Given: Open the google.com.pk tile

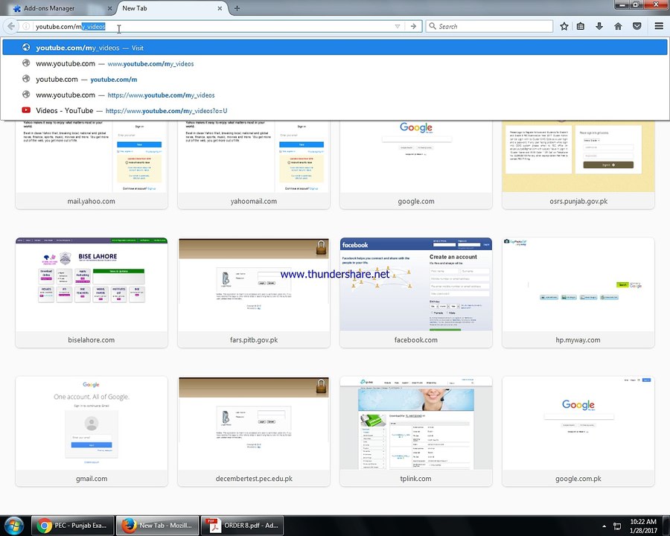Looking at the screenshot, I should tap(578, 431).
